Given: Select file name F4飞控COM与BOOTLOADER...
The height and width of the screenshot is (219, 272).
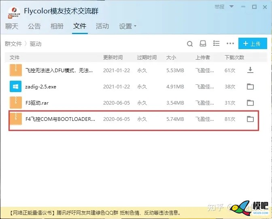Looking at the screenshot, I should tap(60, 119).
